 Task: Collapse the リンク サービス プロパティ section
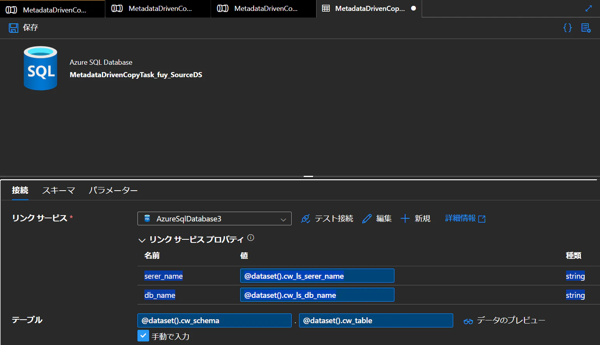142,240
